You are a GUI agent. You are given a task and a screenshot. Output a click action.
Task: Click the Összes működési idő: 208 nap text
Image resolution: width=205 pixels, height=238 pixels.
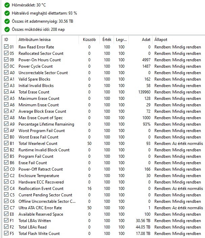tap(38, 29)
